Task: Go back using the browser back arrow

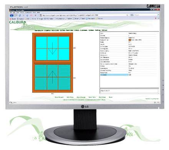Action: click(x=12, y=15)
